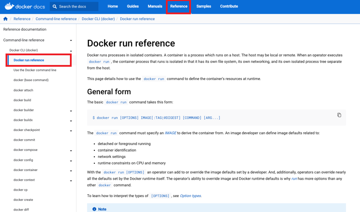Screen dimensions: 360x212
Task: Expand the docker container submenu arrow
Action: [71, 171]
